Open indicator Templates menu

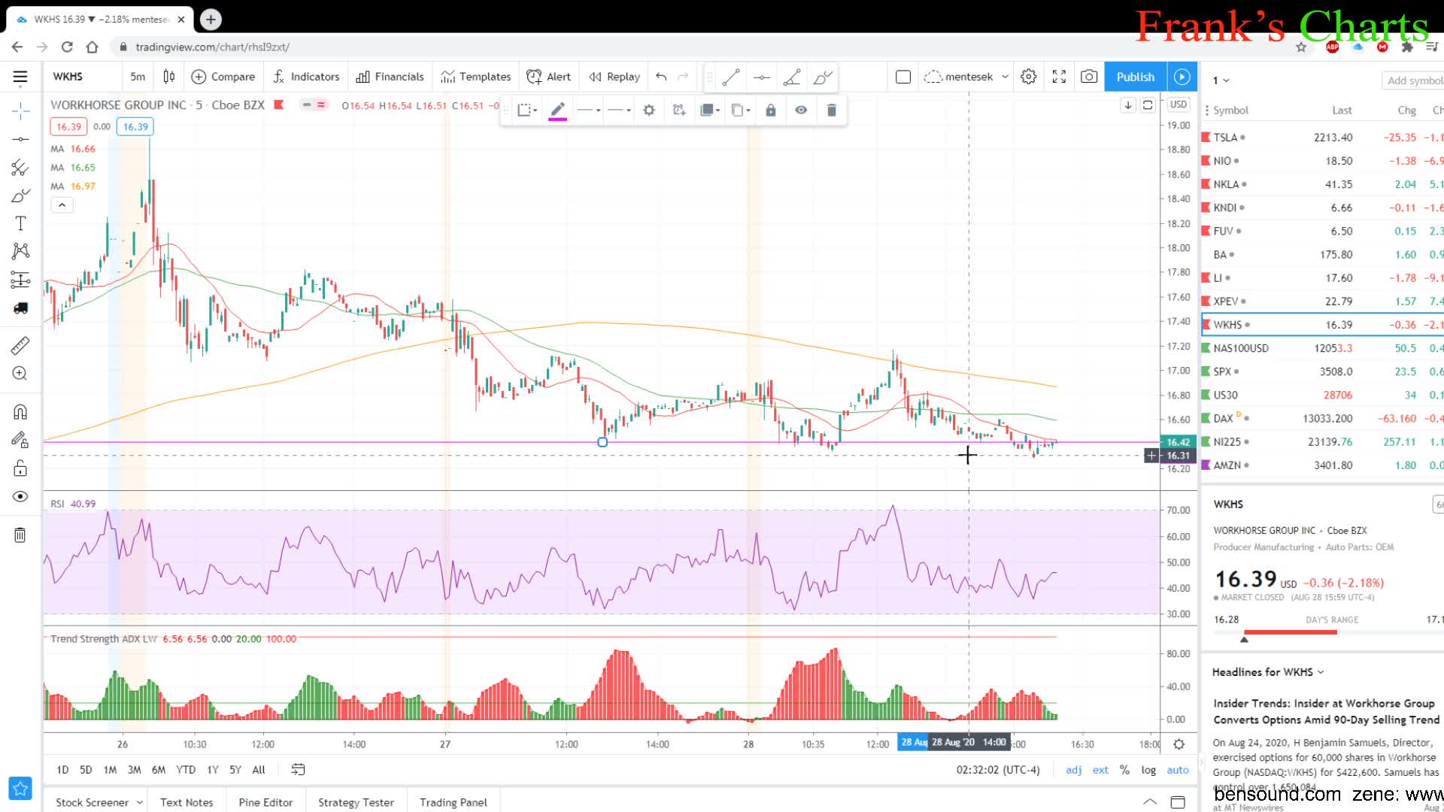coord(476,77)
